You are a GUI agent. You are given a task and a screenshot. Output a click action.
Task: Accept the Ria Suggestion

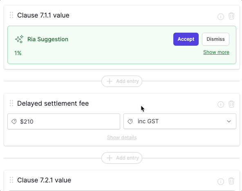click(186, 39)
